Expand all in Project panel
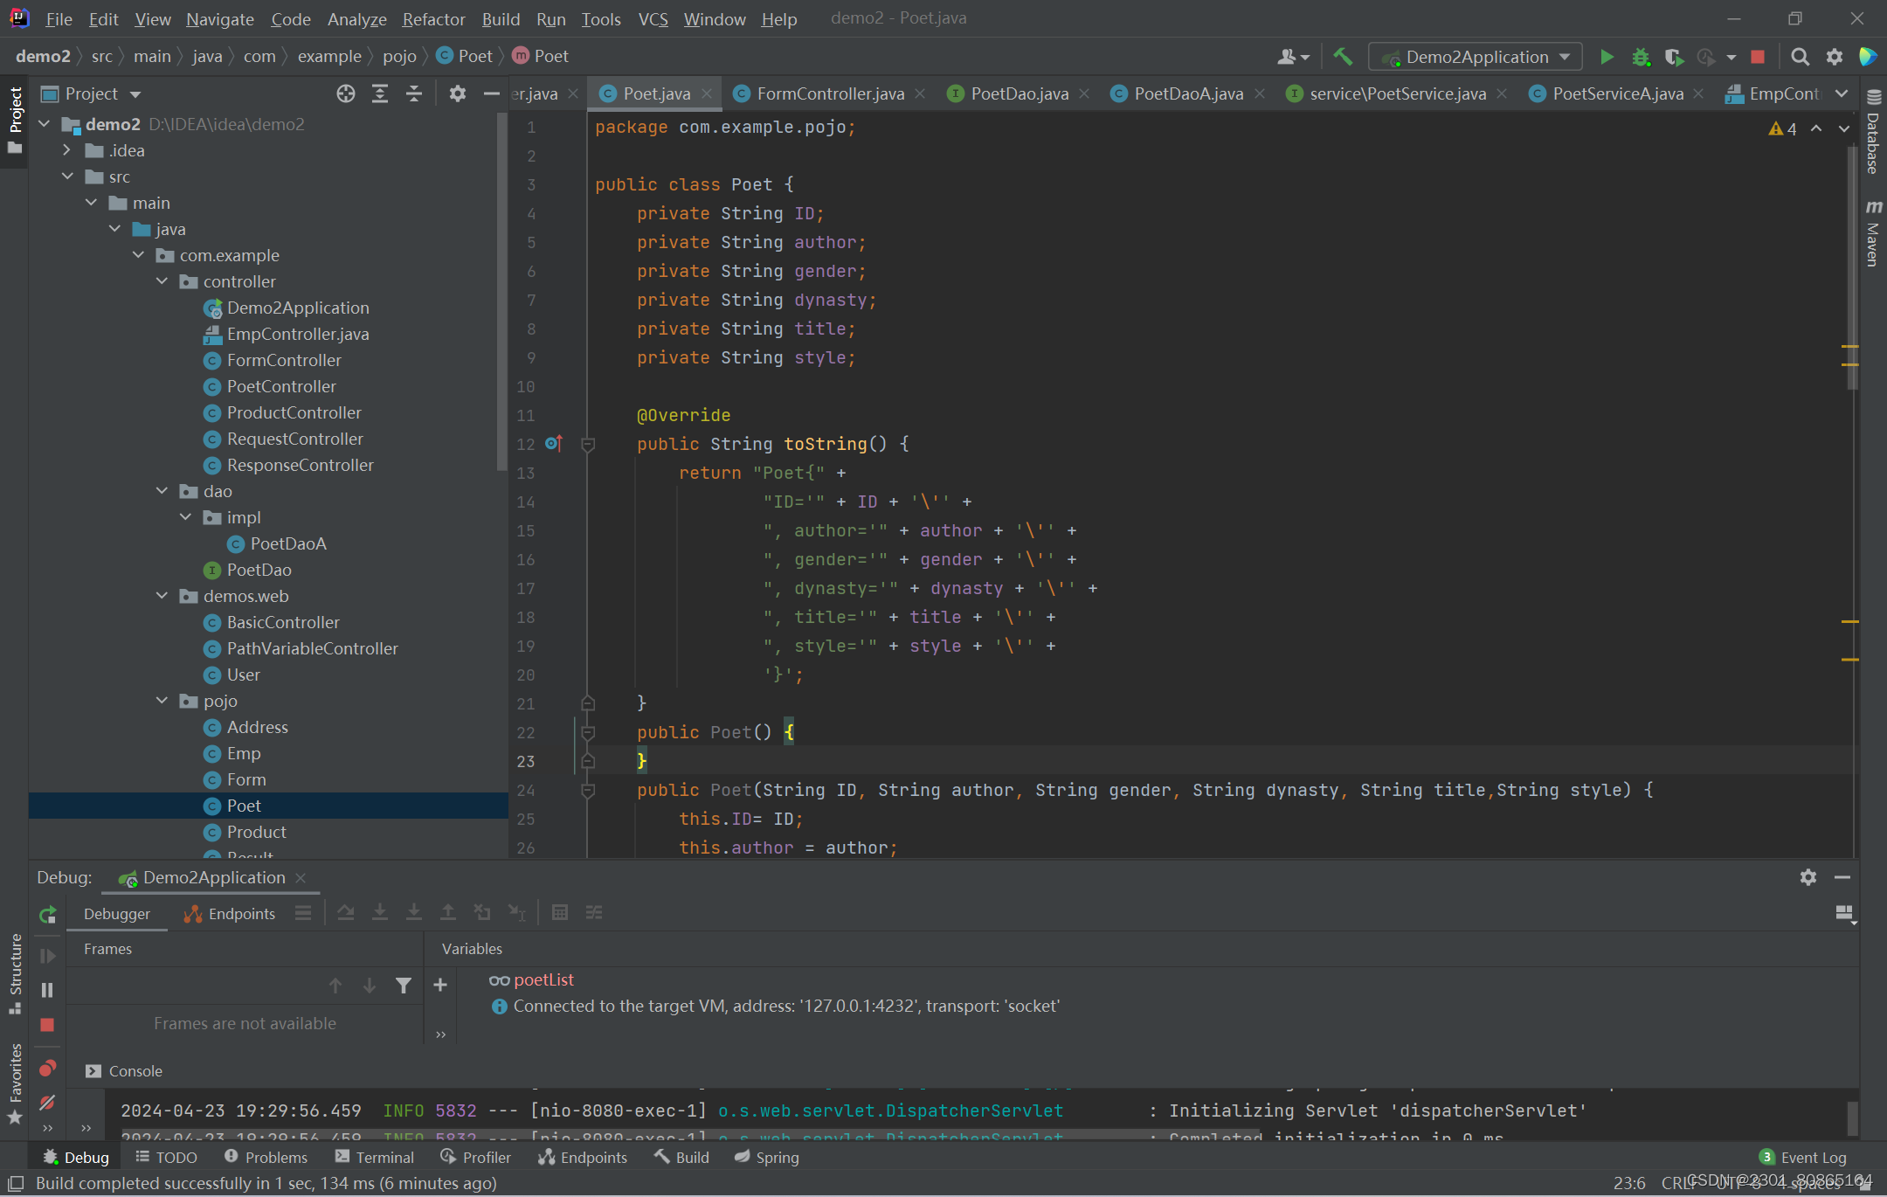 click(380, 93)
